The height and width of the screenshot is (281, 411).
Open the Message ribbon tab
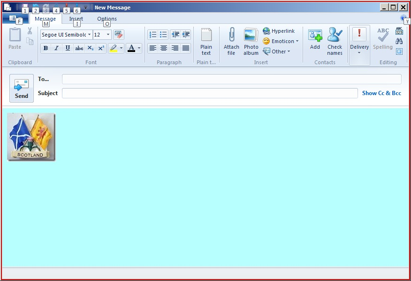(46, 19)
